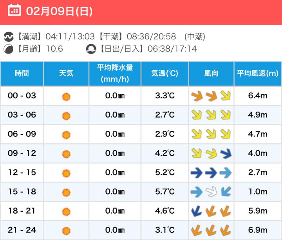Click wind speed 2.7m
Screen dimensions: 282x241
tap(258, 172)
